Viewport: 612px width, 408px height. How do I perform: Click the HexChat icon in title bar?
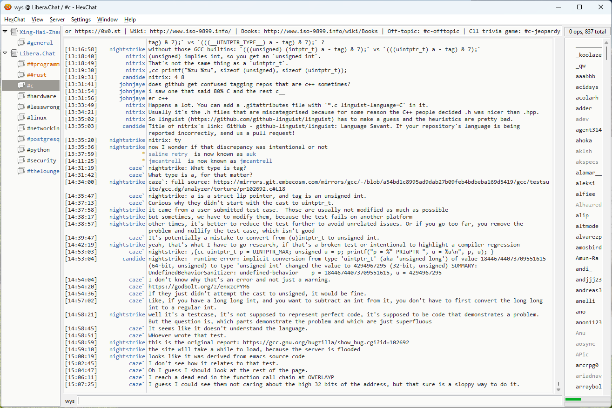tap(7, 7)
